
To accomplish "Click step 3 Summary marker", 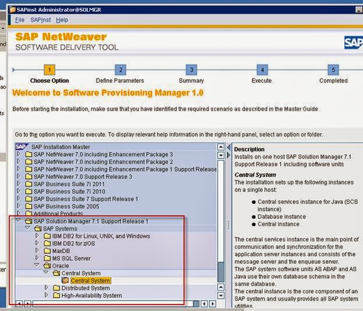I will tap(191, 70).
